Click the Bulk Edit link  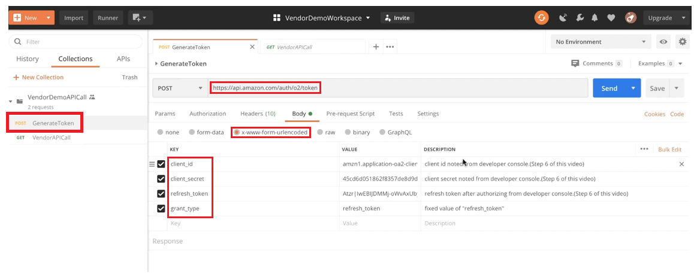click(670, 149)
